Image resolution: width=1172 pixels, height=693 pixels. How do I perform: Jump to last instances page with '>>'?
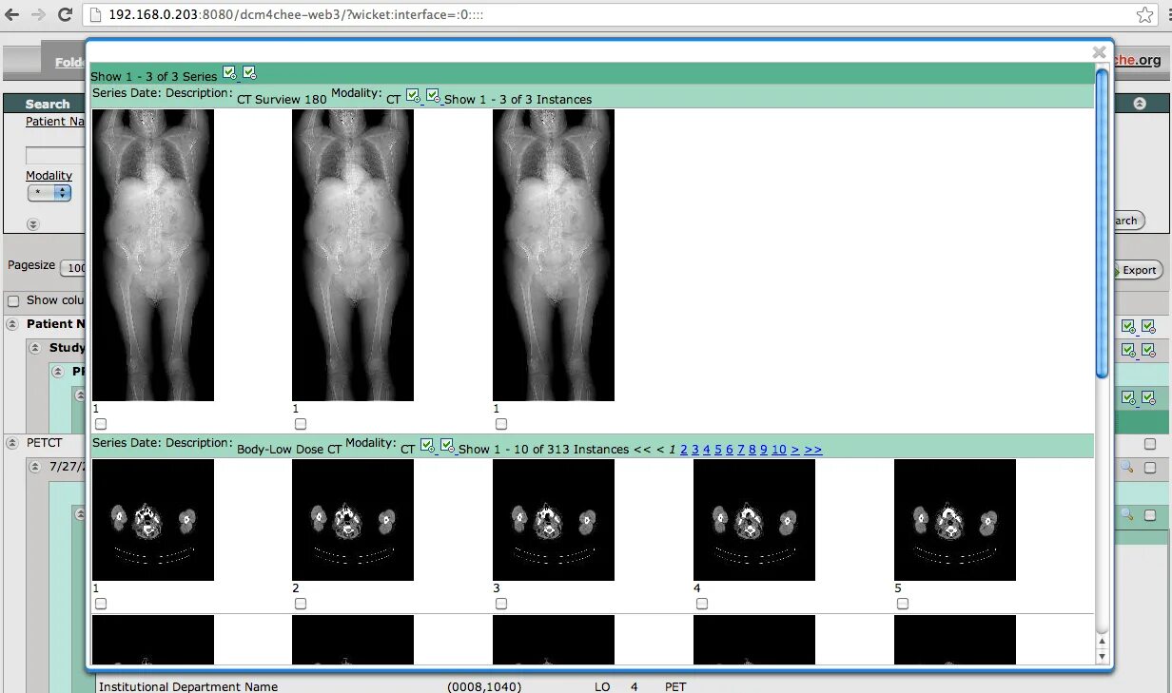813,450
